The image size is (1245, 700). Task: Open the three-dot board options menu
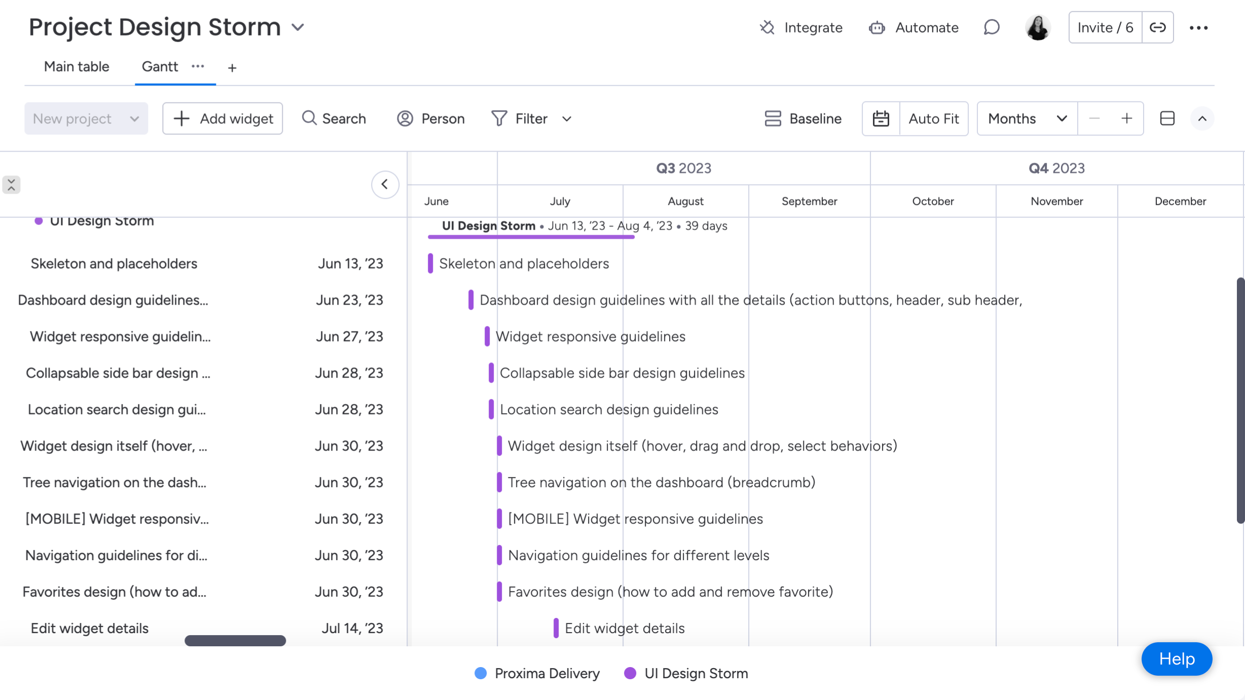pos(1198,27)
